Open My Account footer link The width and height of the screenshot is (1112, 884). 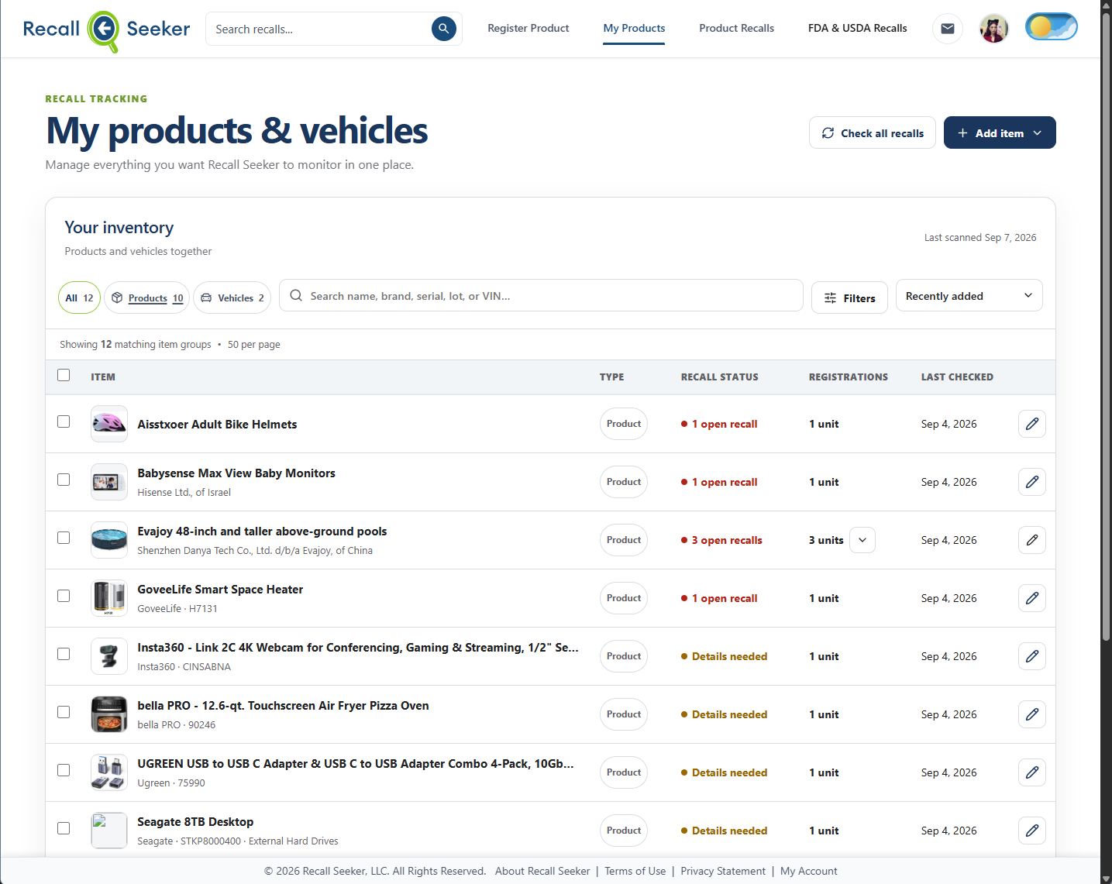809,871
